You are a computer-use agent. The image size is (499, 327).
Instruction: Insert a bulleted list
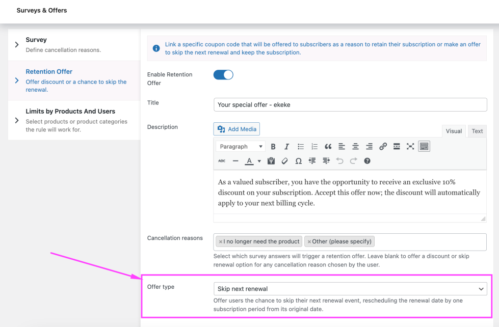301,147
